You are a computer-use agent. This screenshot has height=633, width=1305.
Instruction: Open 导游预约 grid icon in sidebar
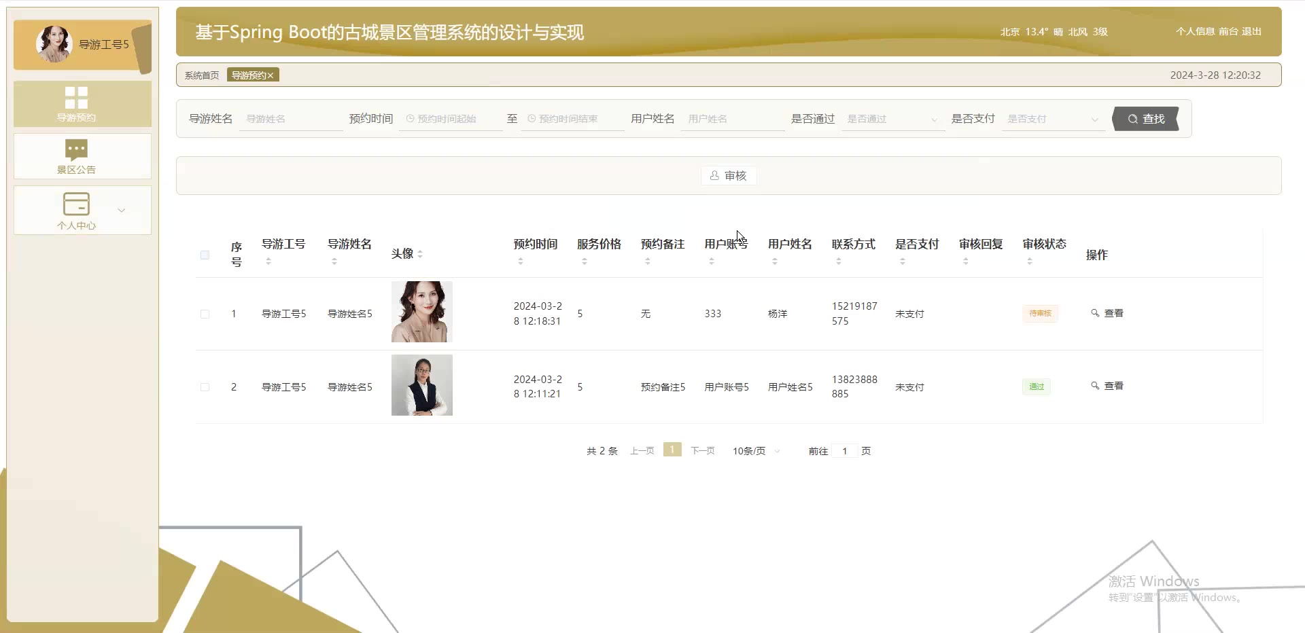pyautogui.click(x=76, y=98)
